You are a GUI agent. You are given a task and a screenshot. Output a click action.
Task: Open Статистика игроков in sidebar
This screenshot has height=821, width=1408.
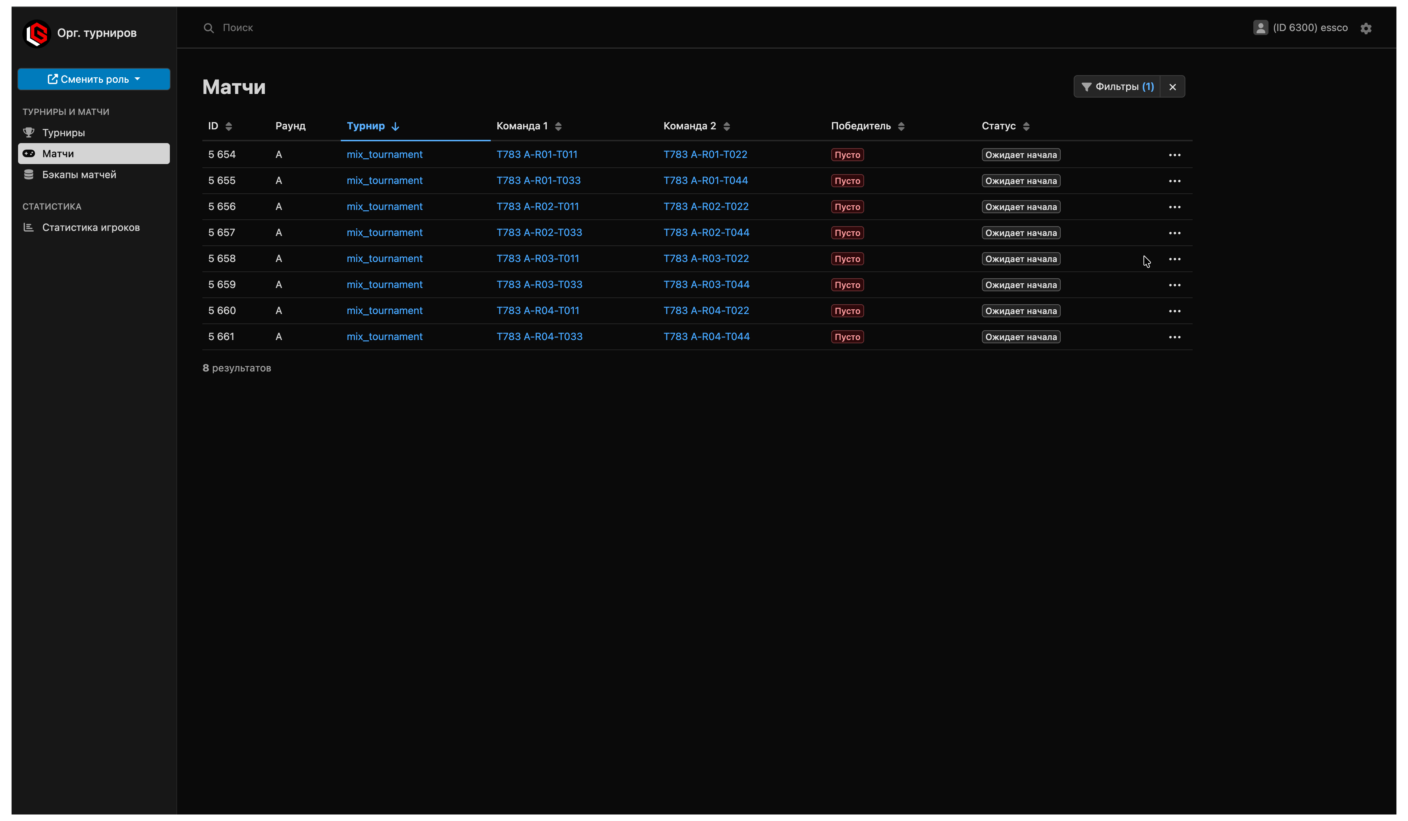pyautogui.click(x=90, y=227)
